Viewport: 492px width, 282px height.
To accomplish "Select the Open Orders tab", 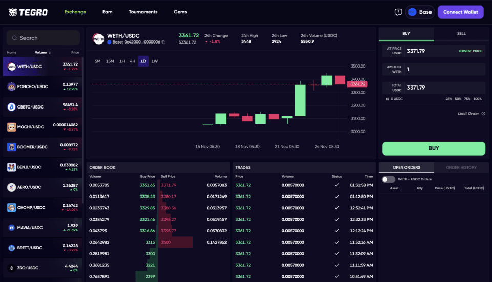I will pos(406,168).
